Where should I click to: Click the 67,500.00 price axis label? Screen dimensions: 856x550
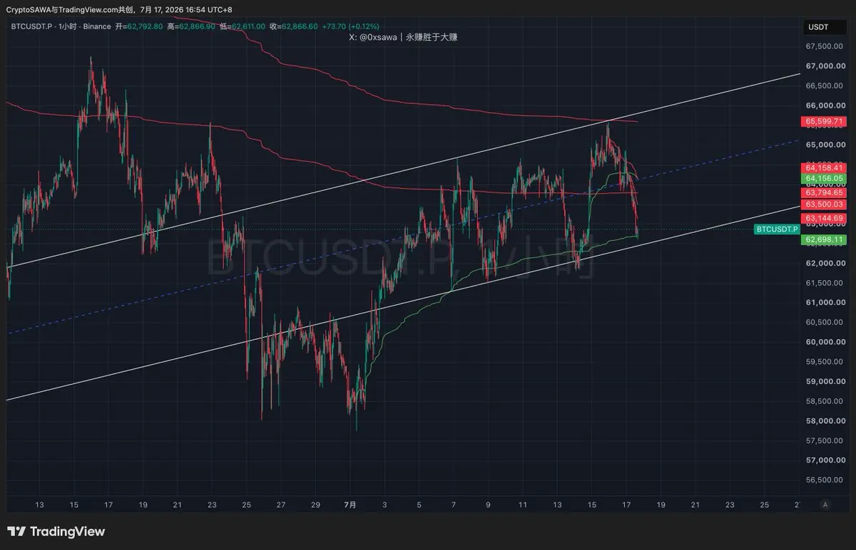[x=825, y=46]
